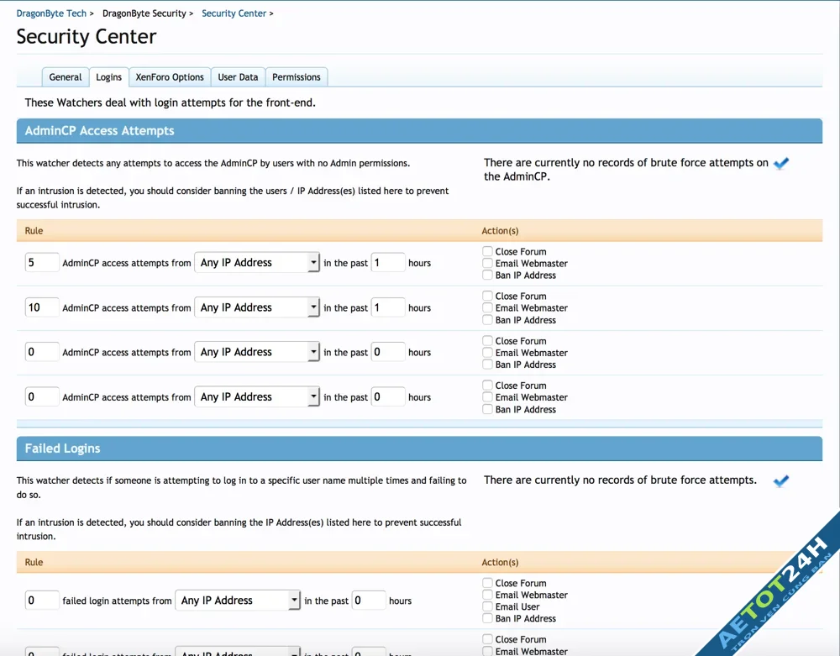Focus the attempts field containing 5
This screenshot has height=656, width=840.
42,263
